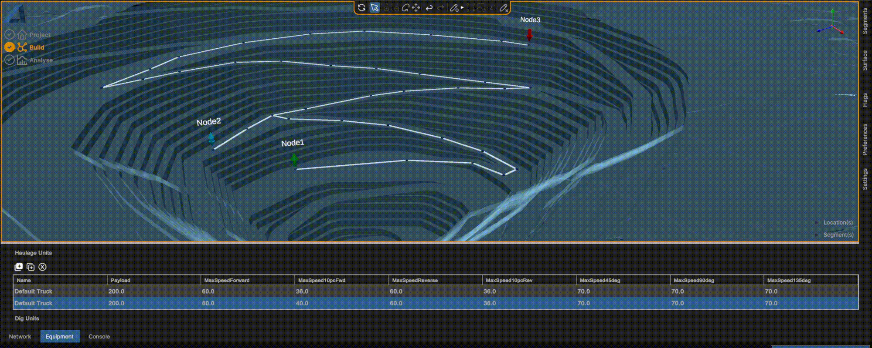Select the arrow pointer tool
The image size is (872, 348).
tap(375, 7)
